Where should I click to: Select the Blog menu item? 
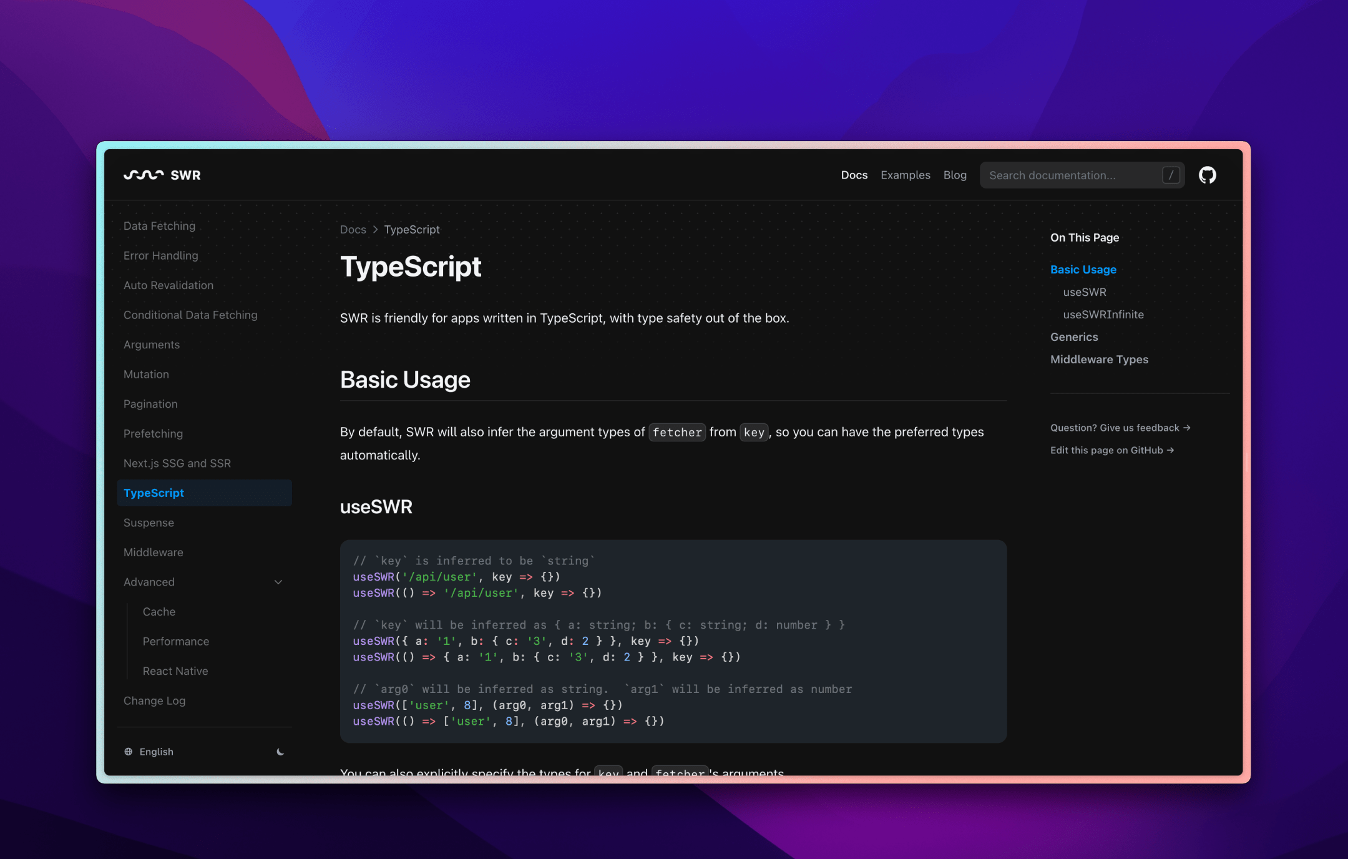coord(955,175)
